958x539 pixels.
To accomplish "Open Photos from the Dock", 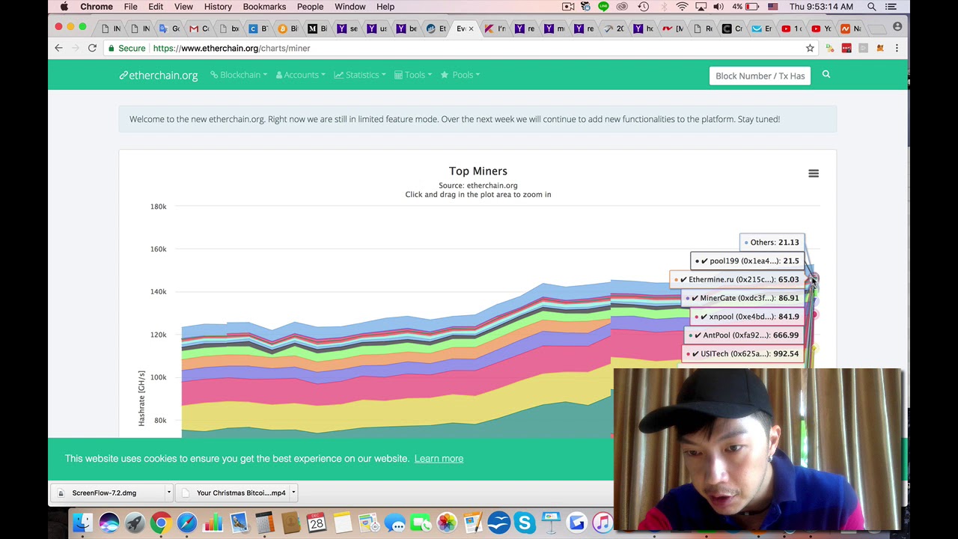I will coord(447,523).
